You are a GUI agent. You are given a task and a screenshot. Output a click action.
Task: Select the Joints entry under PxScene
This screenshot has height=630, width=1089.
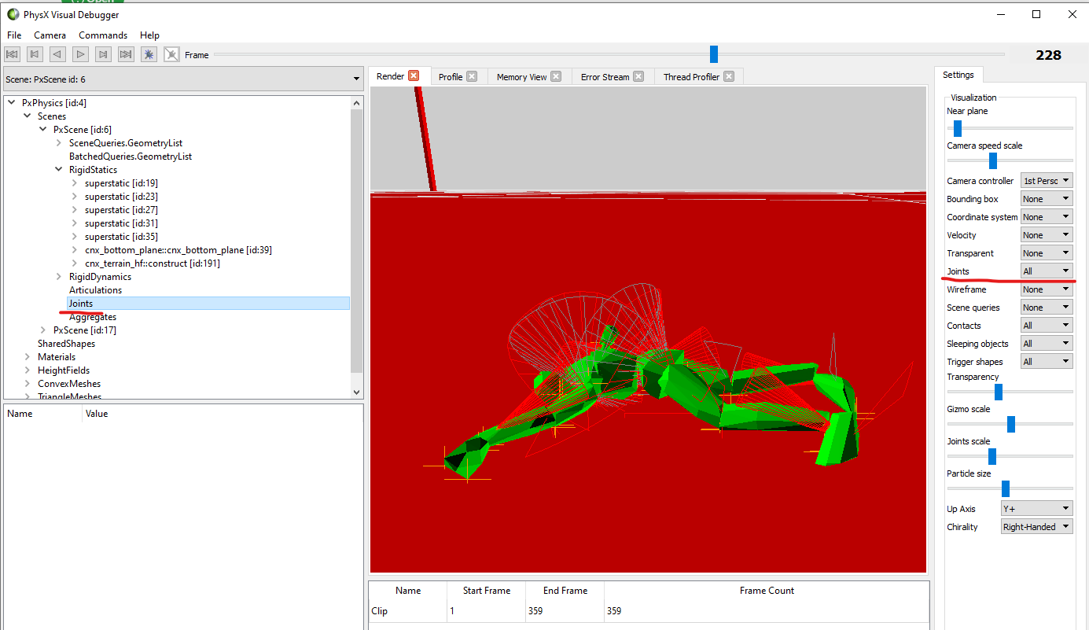pyautogui.click(x=80, y=303)
